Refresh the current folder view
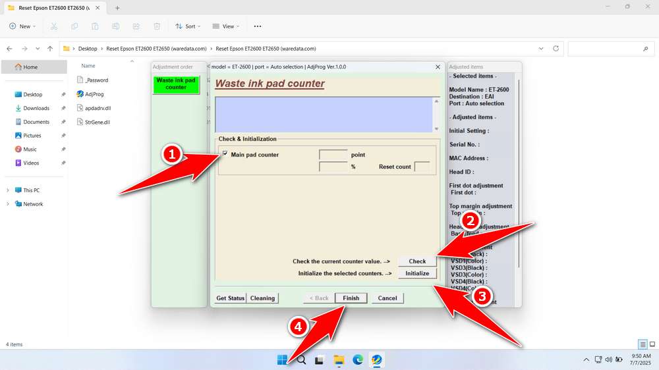 pos(556,49)
